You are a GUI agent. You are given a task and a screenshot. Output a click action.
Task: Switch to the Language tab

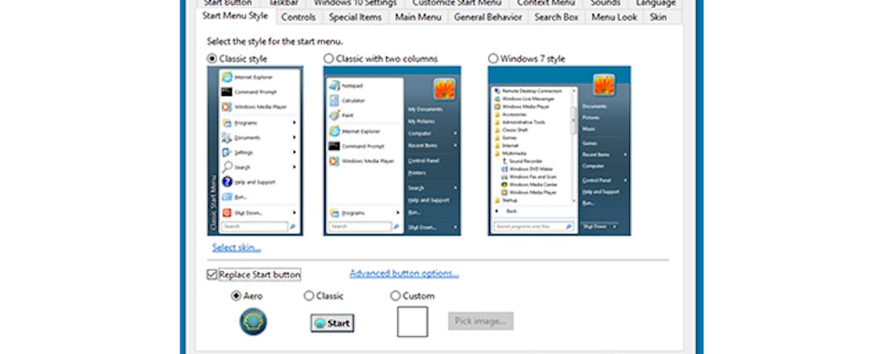coord(656,3)
